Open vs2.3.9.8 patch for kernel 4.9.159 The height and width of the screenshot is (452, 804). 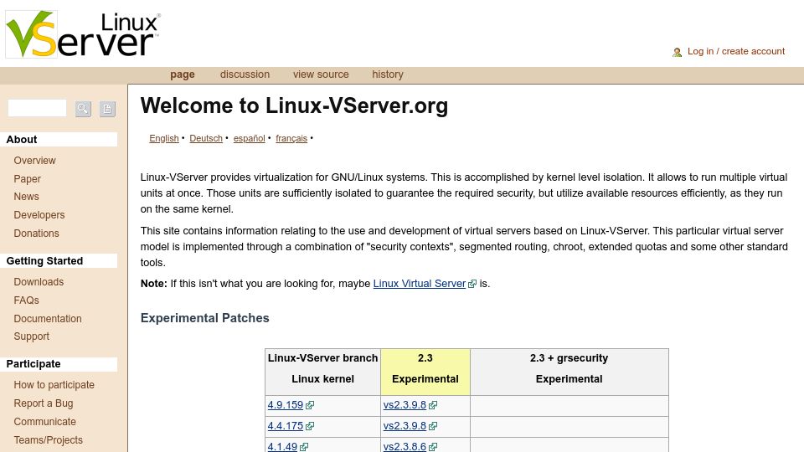click(x=405, y=405)
